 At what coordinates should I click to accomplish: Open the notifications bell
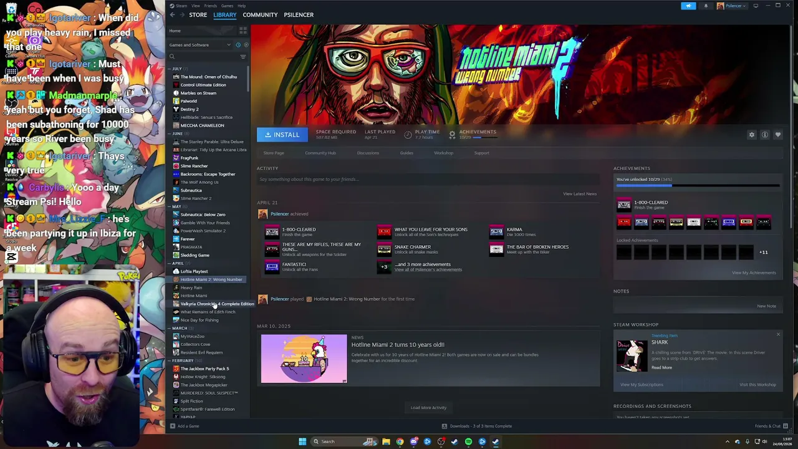click(706, 6)
